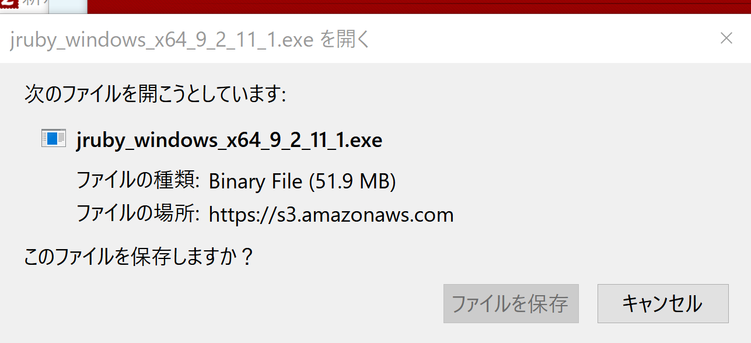Screen dimensions: 751x343
Task: Click the ファイルの場所 label
Action: pos(139,214)
